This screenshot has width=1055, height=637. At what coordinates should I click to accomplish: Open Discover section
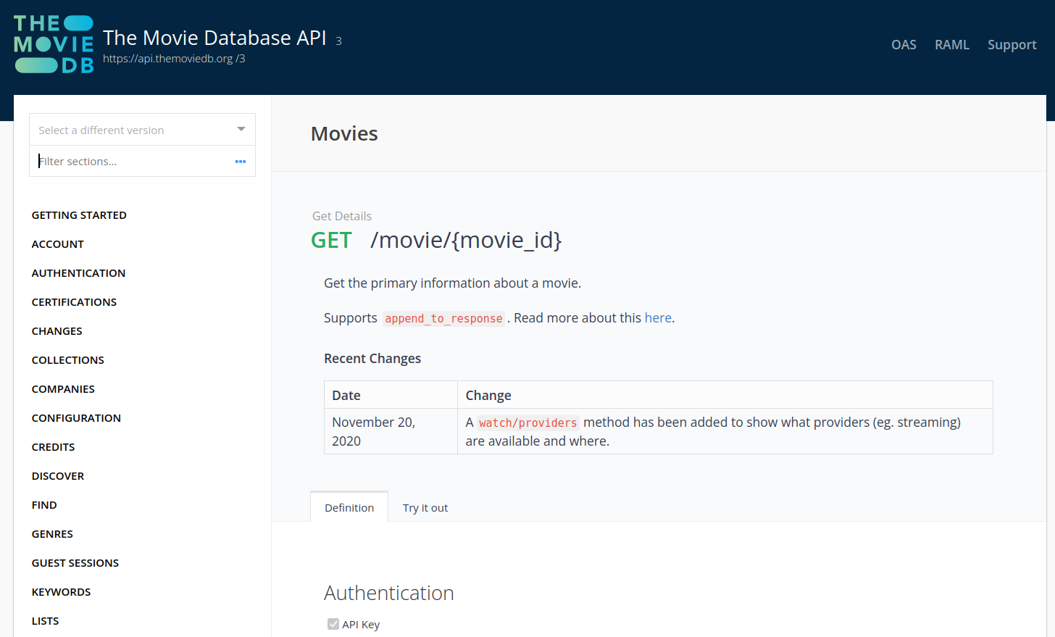(58, 476)
